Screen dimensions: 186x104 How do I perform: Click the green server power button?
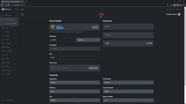(22, 14)
